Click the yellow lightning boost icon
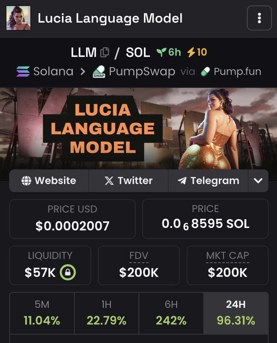 [191, 52]
